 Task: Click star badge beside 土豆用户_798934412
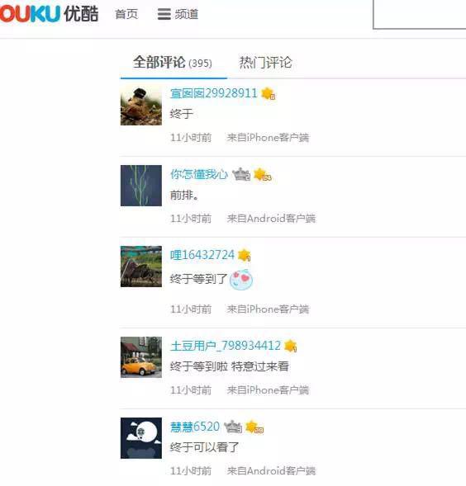click(x=291, y=346)
